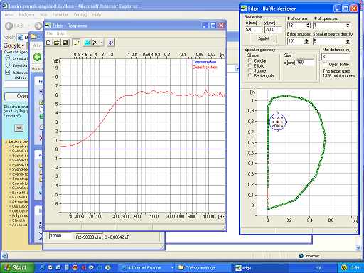Viewport: 364px width, 273px height.
Task: Click the green back arrow in Explorer window
Action: pyautogui.click(x=37, y=57)
